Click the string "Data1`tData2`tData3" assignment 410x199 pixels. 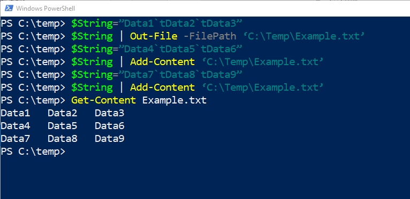(x=180, y=23)
